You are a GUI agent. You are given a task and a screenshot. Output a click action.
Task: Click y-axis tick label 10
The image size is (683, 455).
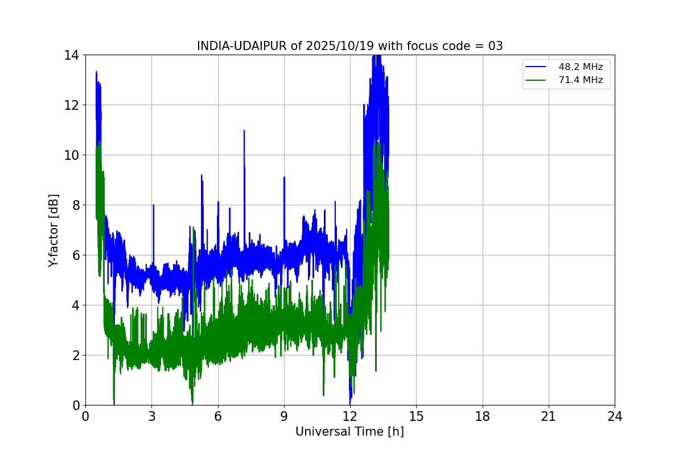pyautogui.click(x=72, y=155)
